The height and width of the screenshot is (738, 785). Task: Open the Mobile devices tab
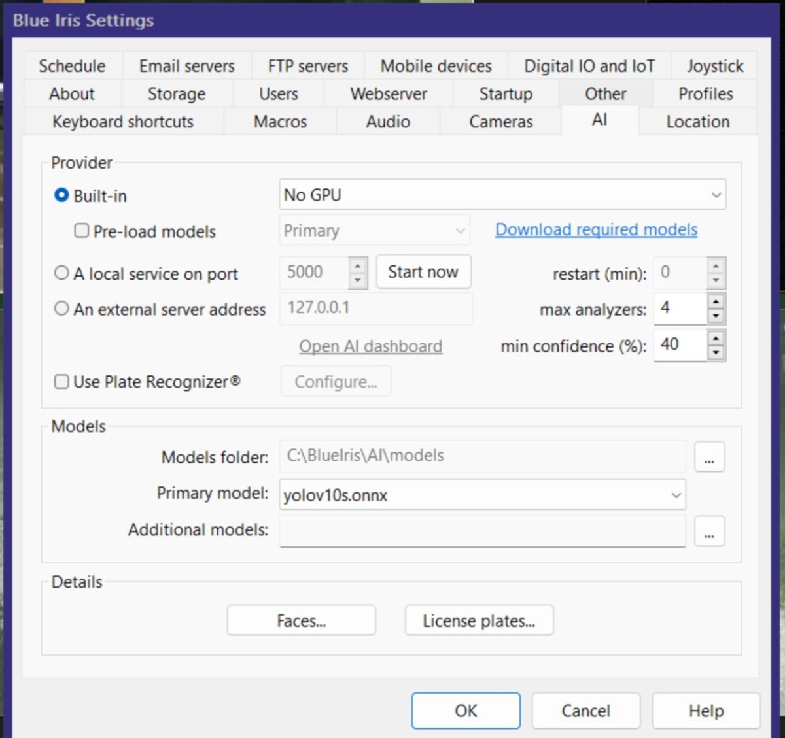(x=436, y=66)
